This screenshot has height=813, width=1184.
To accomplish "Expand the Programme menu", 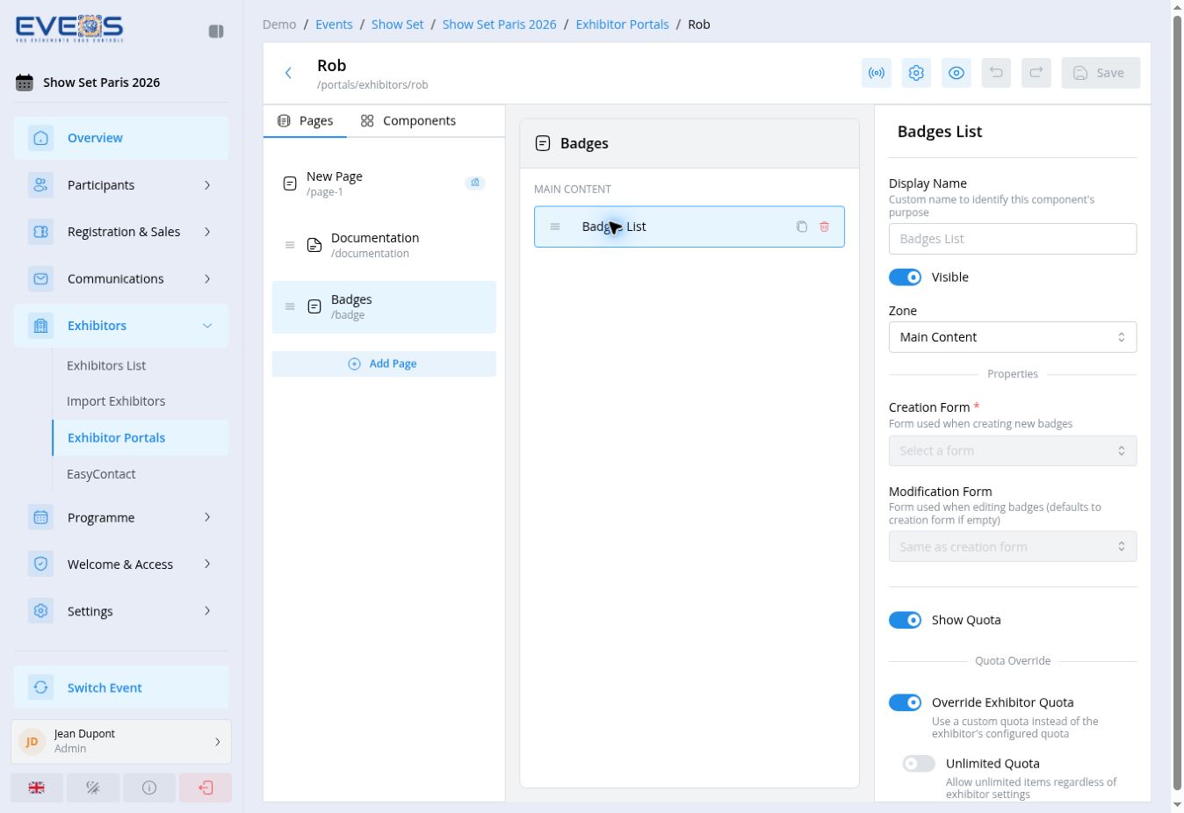I will coord(121,518).
